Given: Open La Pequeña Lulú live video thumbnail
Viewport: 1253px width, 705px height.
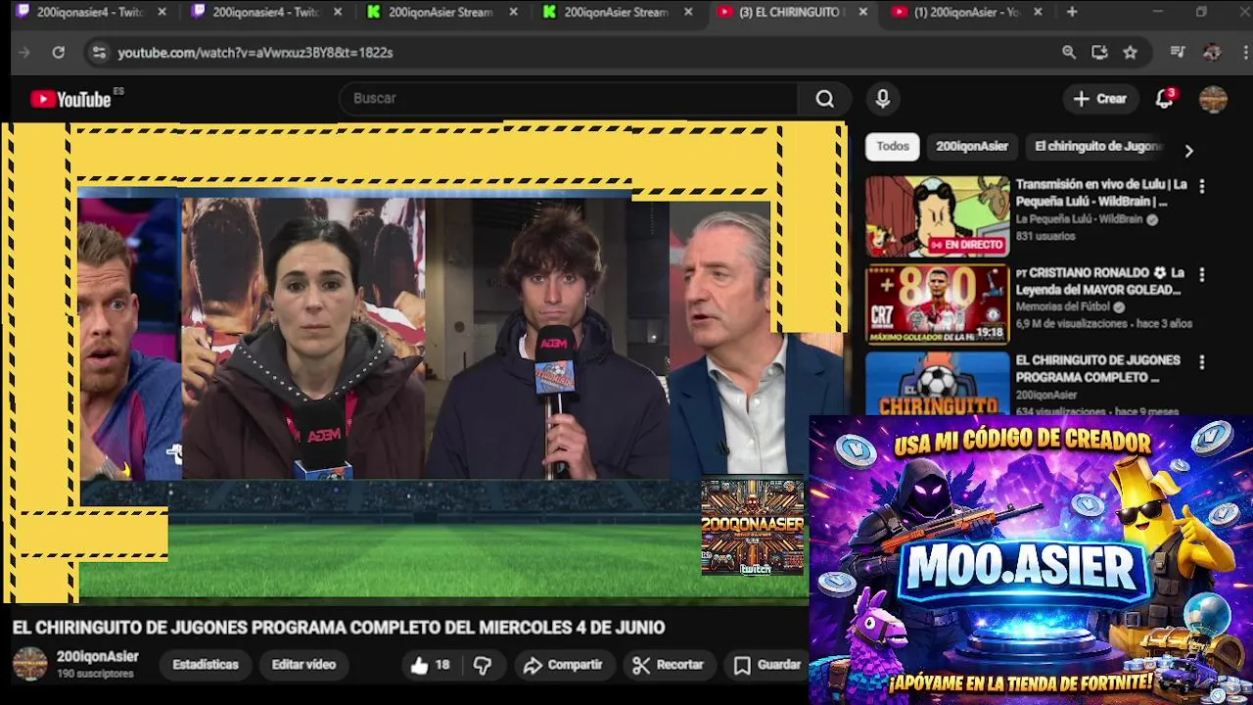Looking at the screenshot, I should point(937,216).
